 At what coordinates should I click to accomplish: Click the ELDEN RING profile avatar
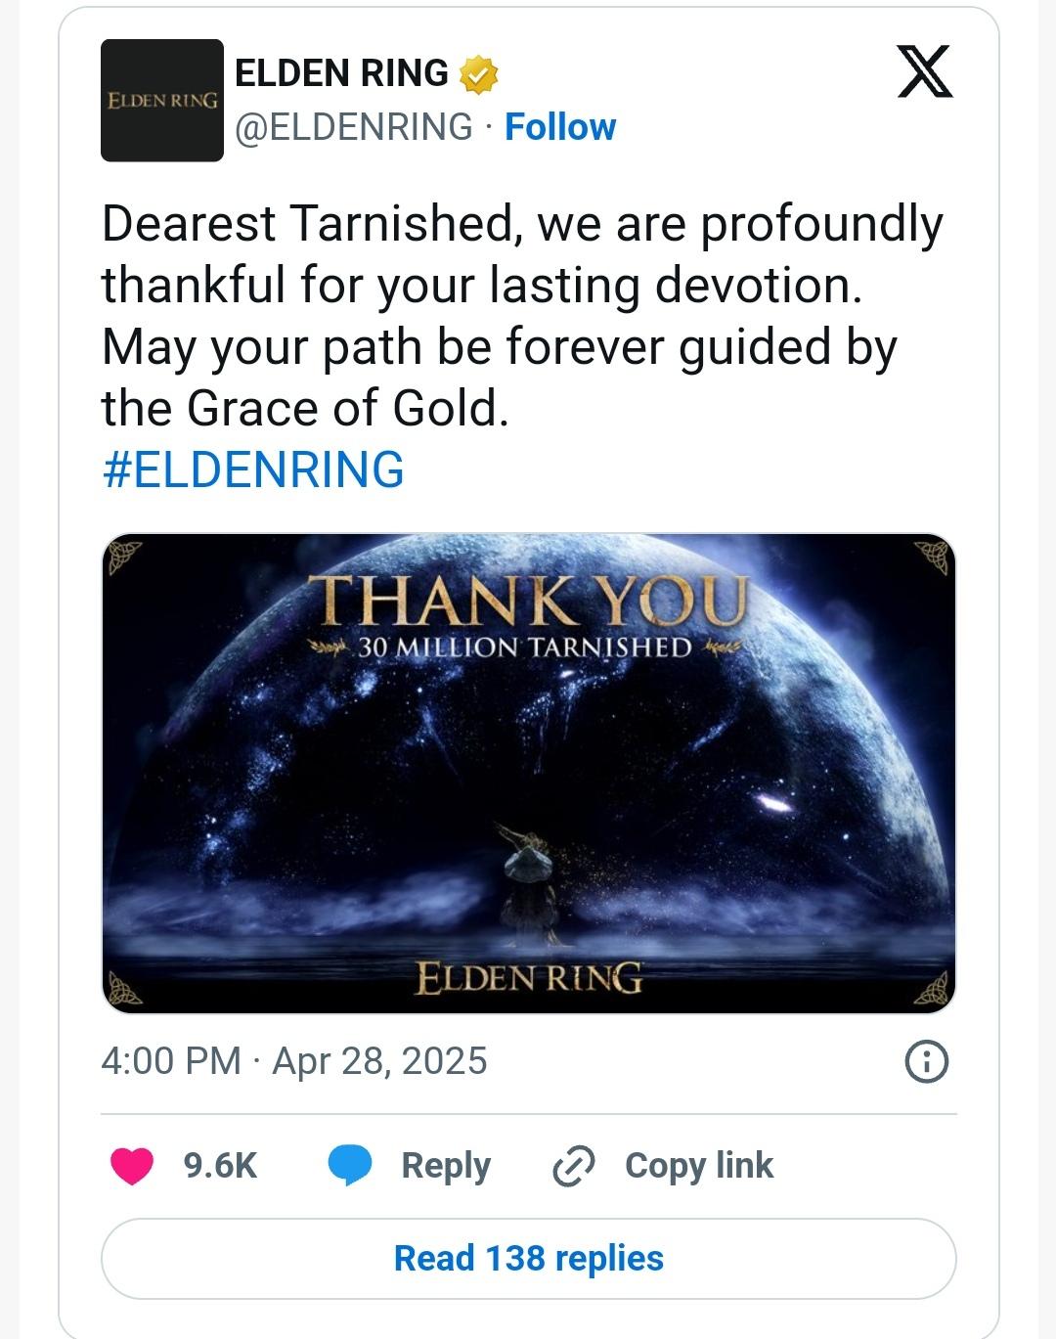(162, 100)
